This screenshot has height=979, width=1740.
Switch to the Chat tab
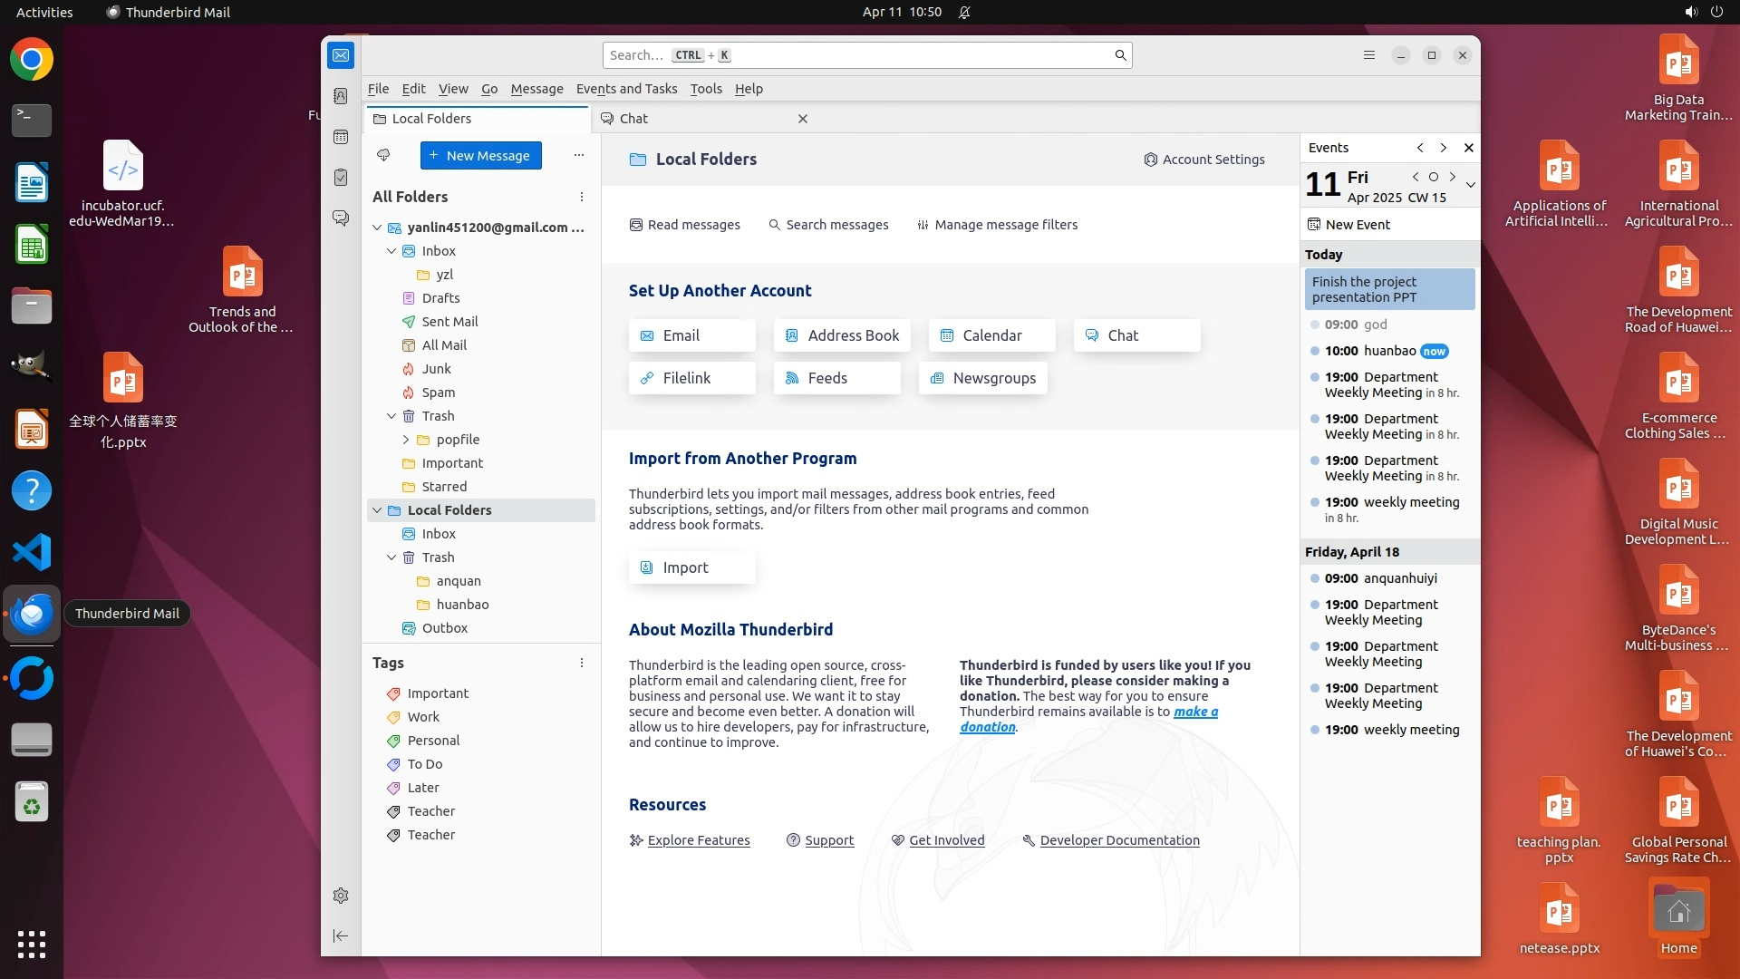[x=633, y=119]
